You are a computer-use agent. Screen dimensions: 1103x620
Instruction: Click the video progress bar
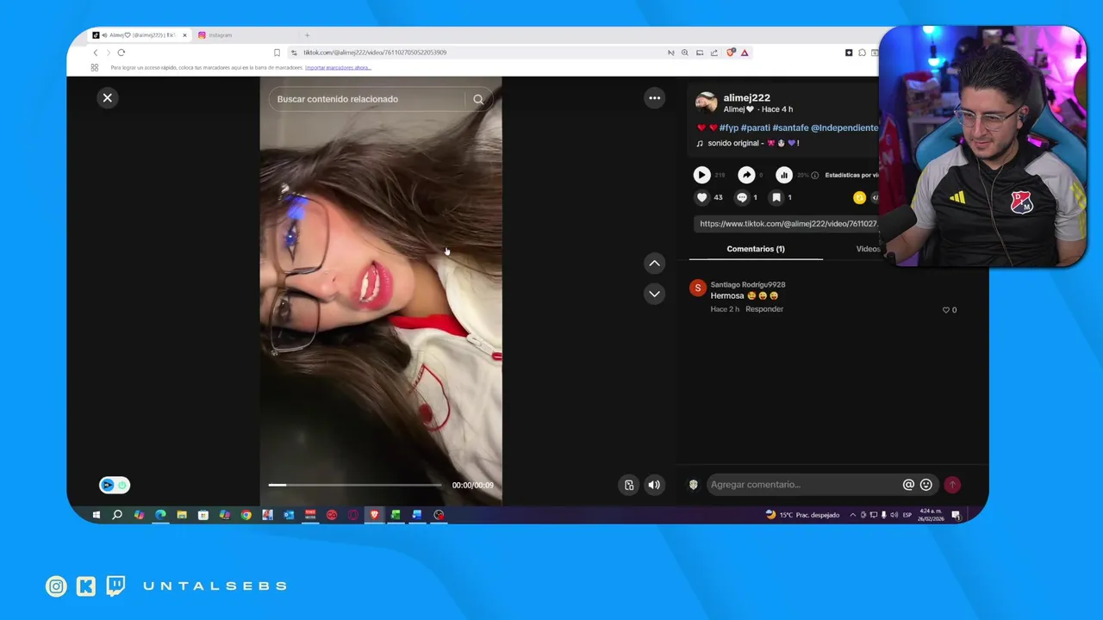click(355, 485)
